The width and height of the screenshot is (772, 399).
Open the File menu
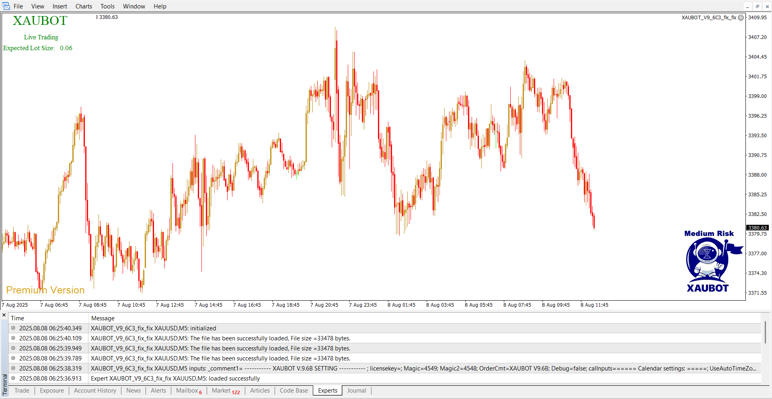coord(18,6)
